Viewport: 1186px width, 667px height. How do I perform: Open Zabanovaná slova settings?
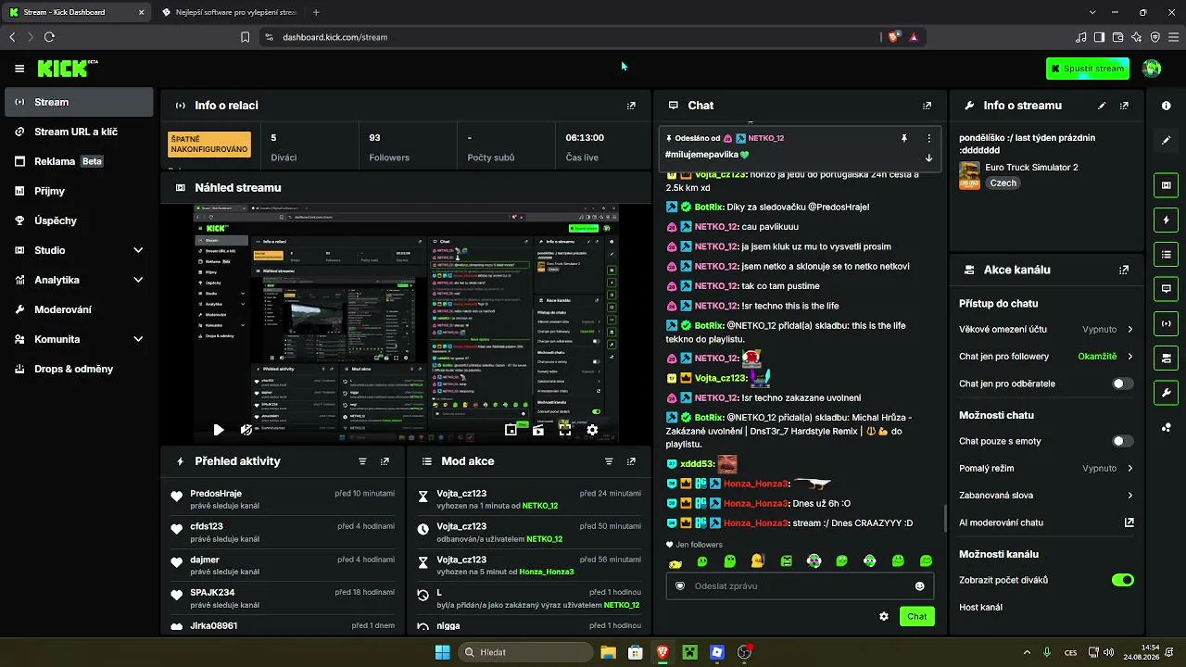click(x=1046, y=496)
